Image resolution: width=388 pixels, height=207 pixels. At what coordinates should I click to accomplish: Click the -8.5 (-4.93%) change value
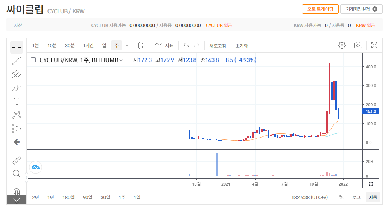pyautogui.click(x=239, y=60)
